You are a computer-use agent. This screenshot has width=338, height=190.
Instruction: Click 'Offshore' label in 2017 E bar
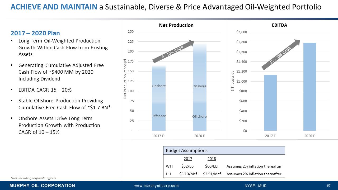159,116
